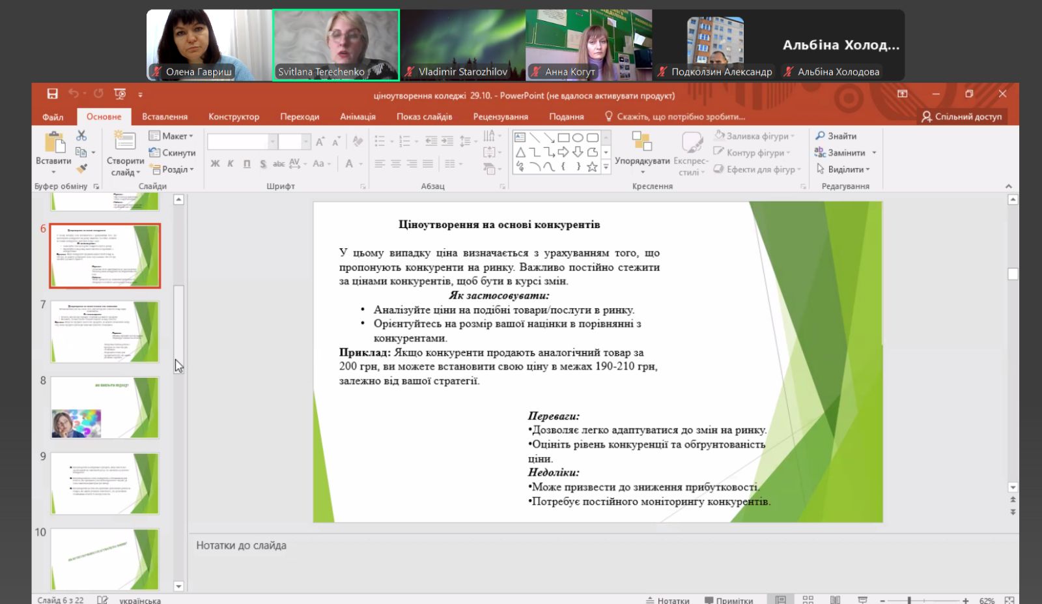Image resolution: width=1042 pixels, height=604 pixels.
Task: Click the Скинути reset button
Action: (172, 152)
